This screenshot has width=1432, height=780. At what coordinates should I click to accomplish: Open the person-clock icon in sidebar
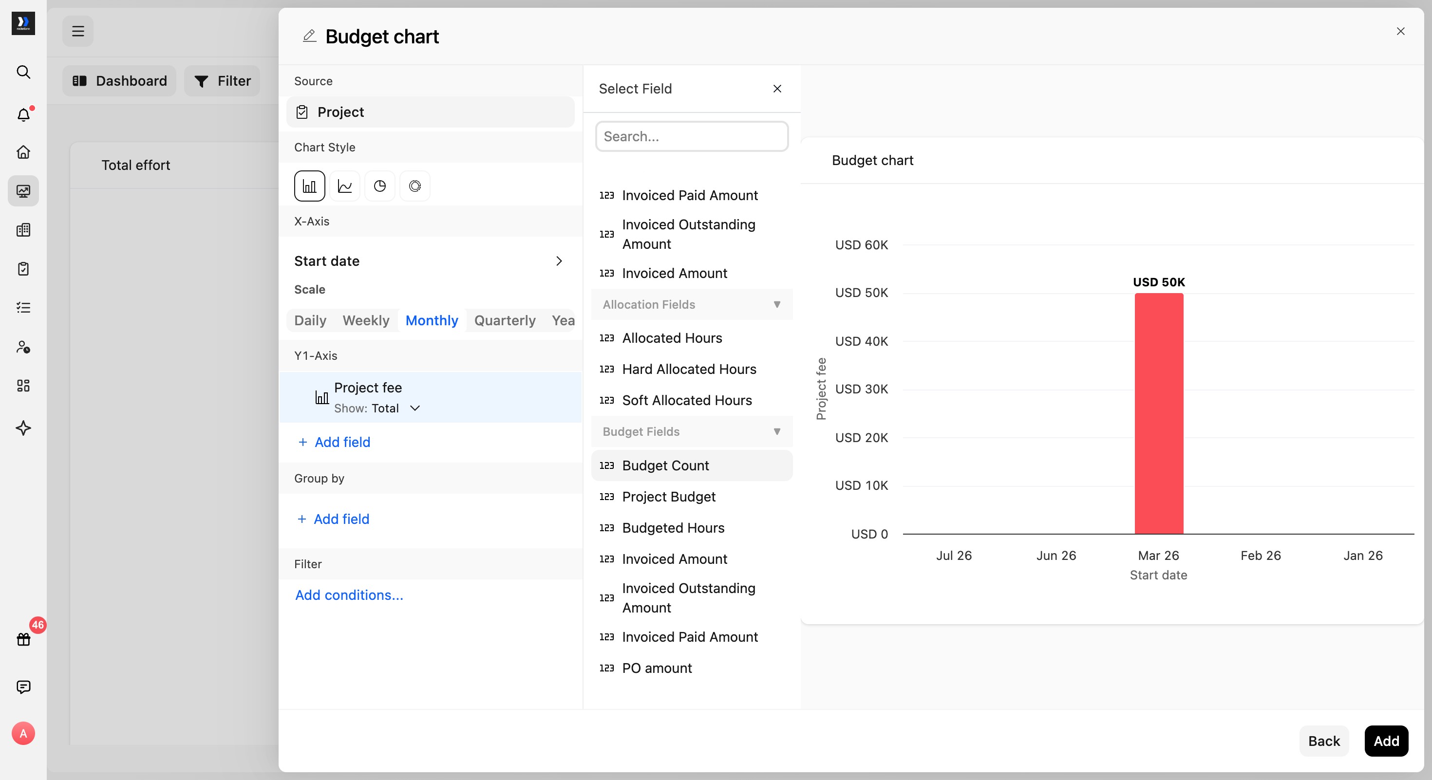pyautogui.click(x=23, y=347)
